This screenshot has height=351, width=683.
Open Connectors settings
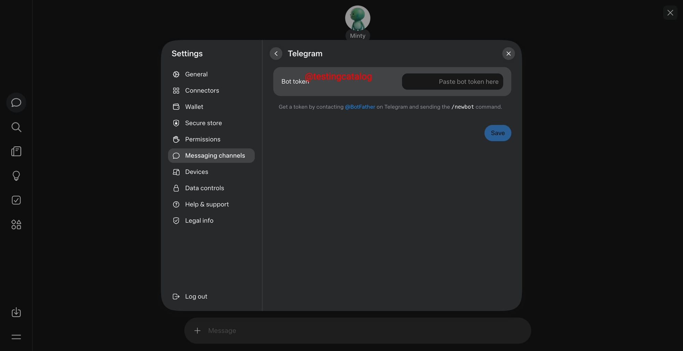211,90
